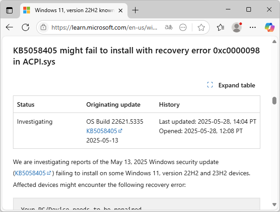Open the tab actions menu icon
Viewport: 280px width, 212px height.
[x=10, y=10]
